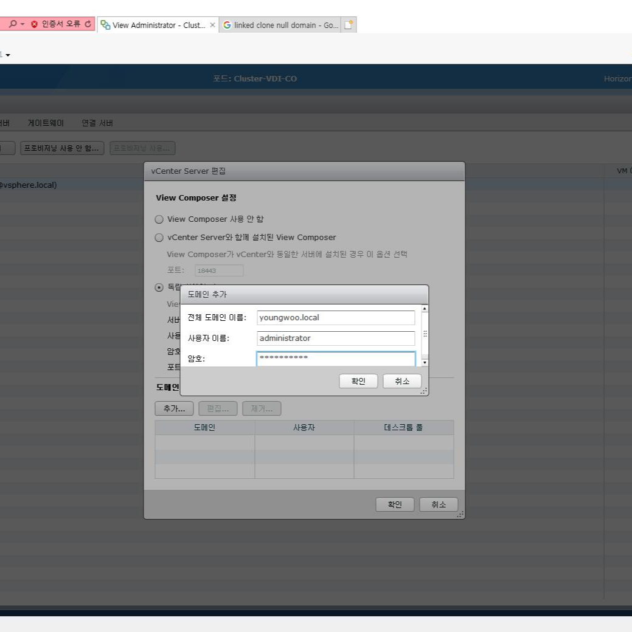
Task: Click the resize grip of 도메인 추가 dialog
Action: [424, 391]
